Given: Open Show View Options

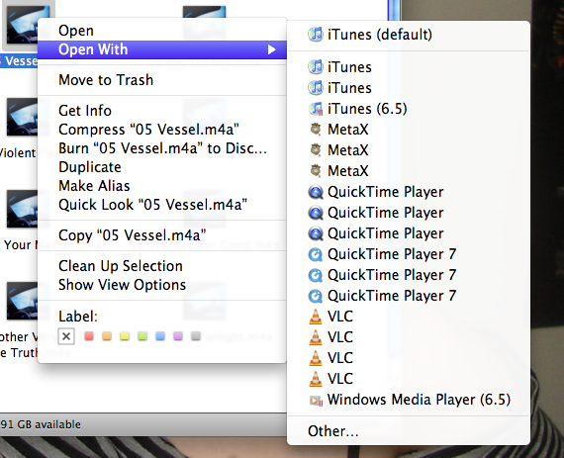Looking at the screenshot, I should 162,285.
